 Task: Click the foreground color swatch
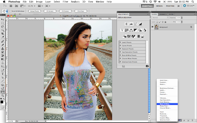point(2,102)
